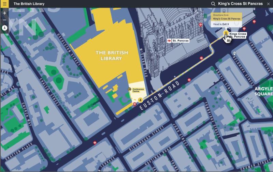
Task: Clear the search with the X icon
Action: coord(268,4)
